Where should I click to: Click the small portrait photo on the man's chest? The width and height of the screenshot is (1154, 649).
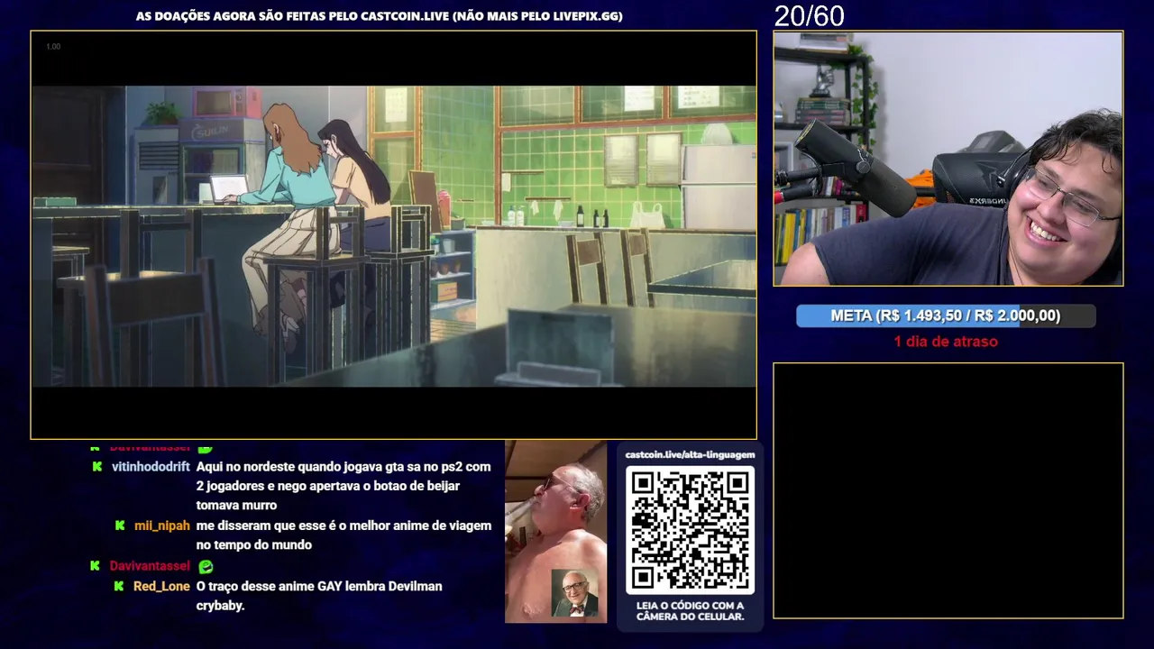point(574,593)
